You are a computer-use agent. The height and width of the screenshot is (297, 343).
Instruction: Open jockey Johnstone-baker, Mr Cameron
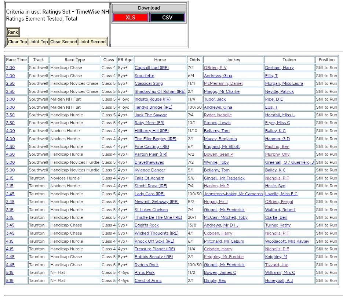(233, 194)
